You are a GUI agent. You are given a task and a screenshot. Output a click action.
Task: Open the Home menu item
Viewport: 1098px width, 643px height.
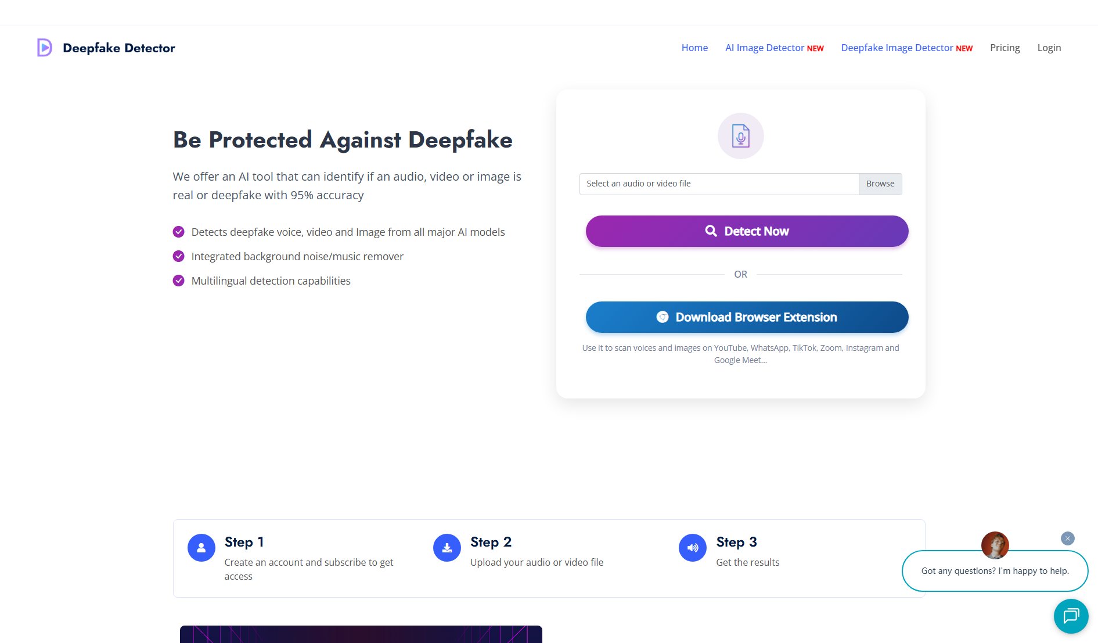[x=694, y=48]
